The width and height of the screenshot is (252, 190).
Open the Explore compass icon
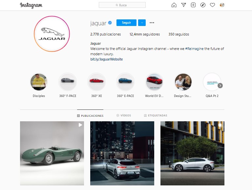[203, 5]
